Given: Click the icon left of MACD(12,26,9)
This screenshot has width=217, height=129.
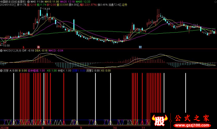Looking at the screenshot, I should pos(1,50).
